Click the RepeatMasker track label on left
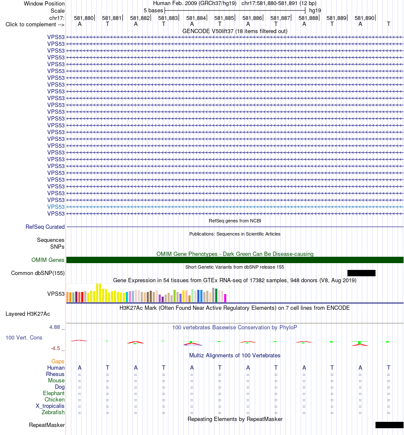 [x=47, y=425]
